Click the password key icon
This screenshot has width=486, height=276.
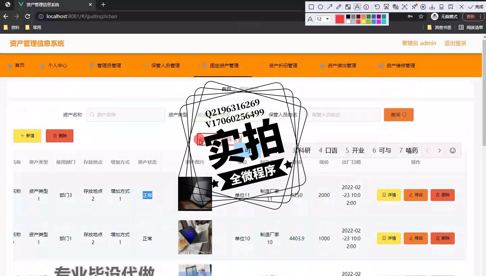[410, 16]
